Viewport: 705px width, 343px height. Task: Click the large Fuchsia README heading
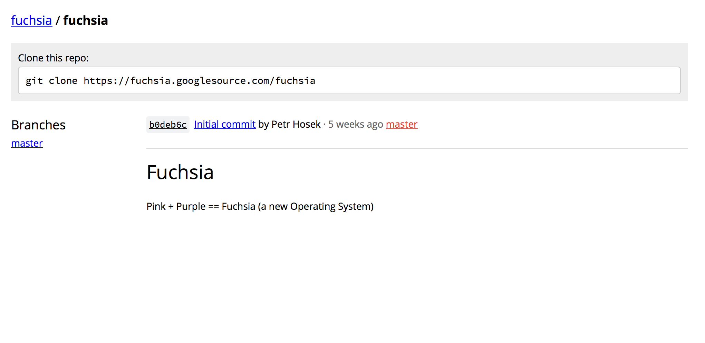pos(180,172)
